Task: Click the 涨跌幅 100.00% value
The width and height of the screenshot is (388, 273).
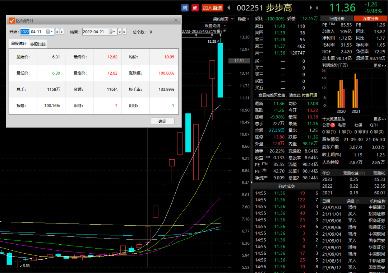Action: (166, 73)
